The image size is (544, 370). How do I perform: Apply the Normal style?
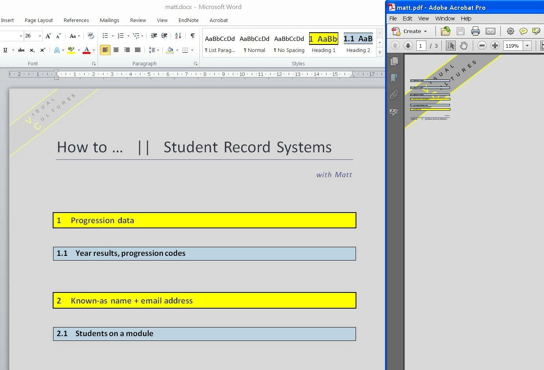coord(254,43)
